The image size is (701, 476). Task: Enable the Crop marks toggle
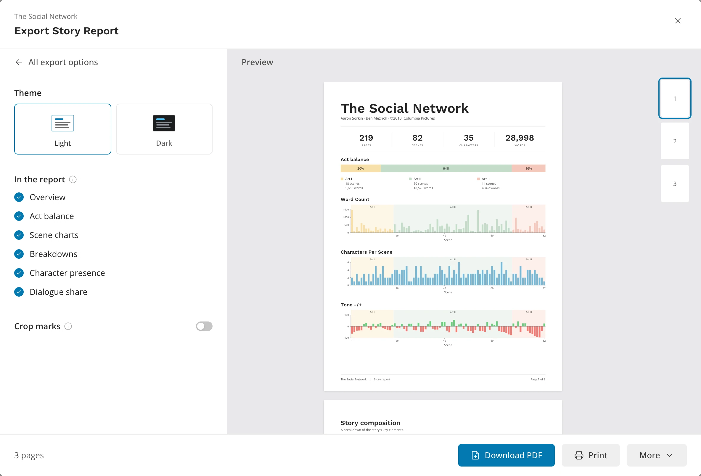pos(204,327)
